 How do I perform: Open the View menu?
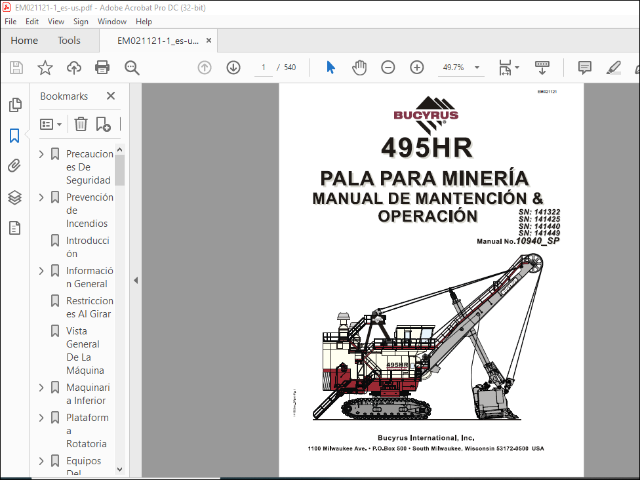(x=56, y=22)
